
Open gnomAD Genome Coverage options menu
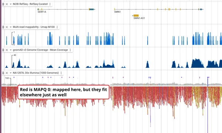click(x=70, y=50)
